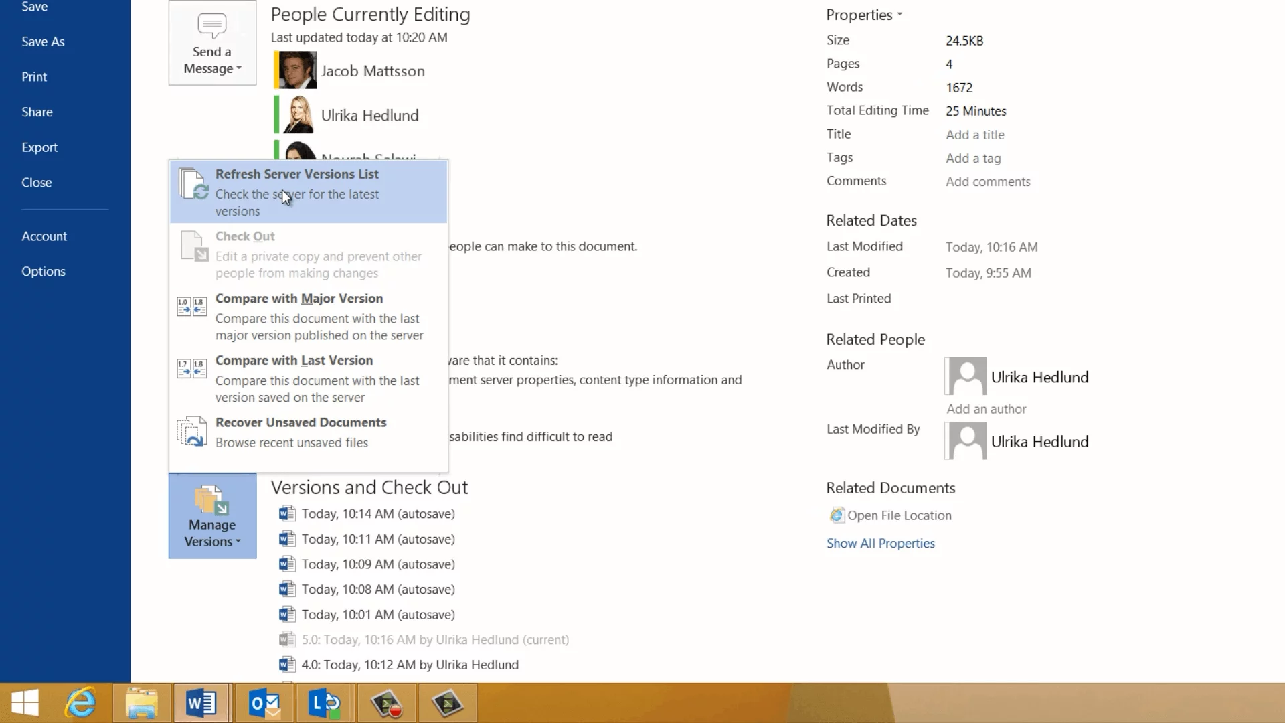Click the Word icon next to the 10:14 AM autosave
This screenshot has height=723, width=1285.
click(287, 513)
